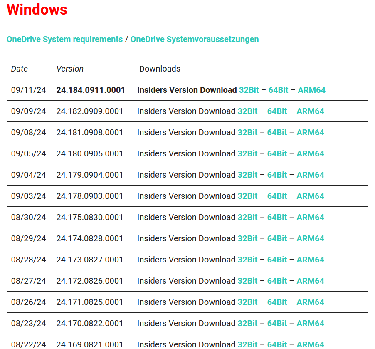Download 32Bit for version 24.178.0903.0001
This screenshot has width=375, height=349.
[x=247, y=196]
